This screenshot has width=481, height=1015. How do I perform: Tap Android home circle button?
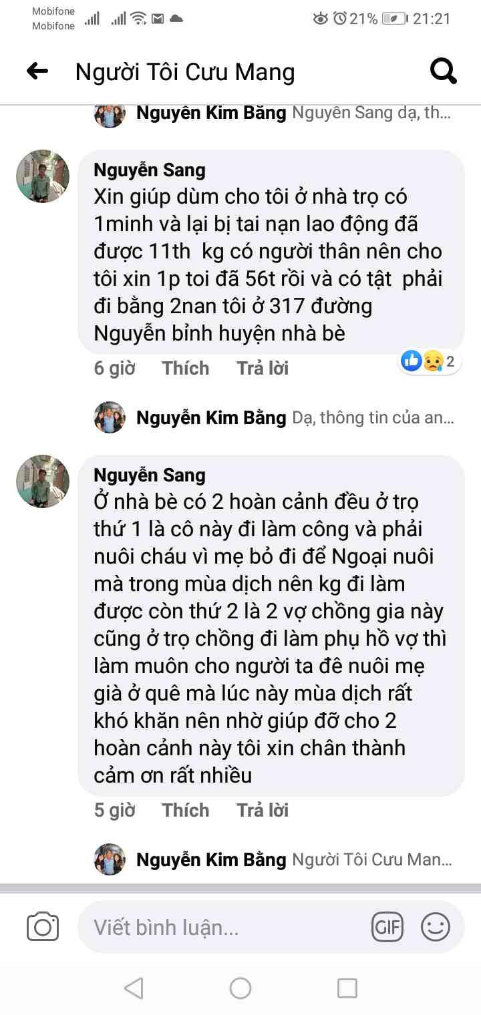(240, 988)
